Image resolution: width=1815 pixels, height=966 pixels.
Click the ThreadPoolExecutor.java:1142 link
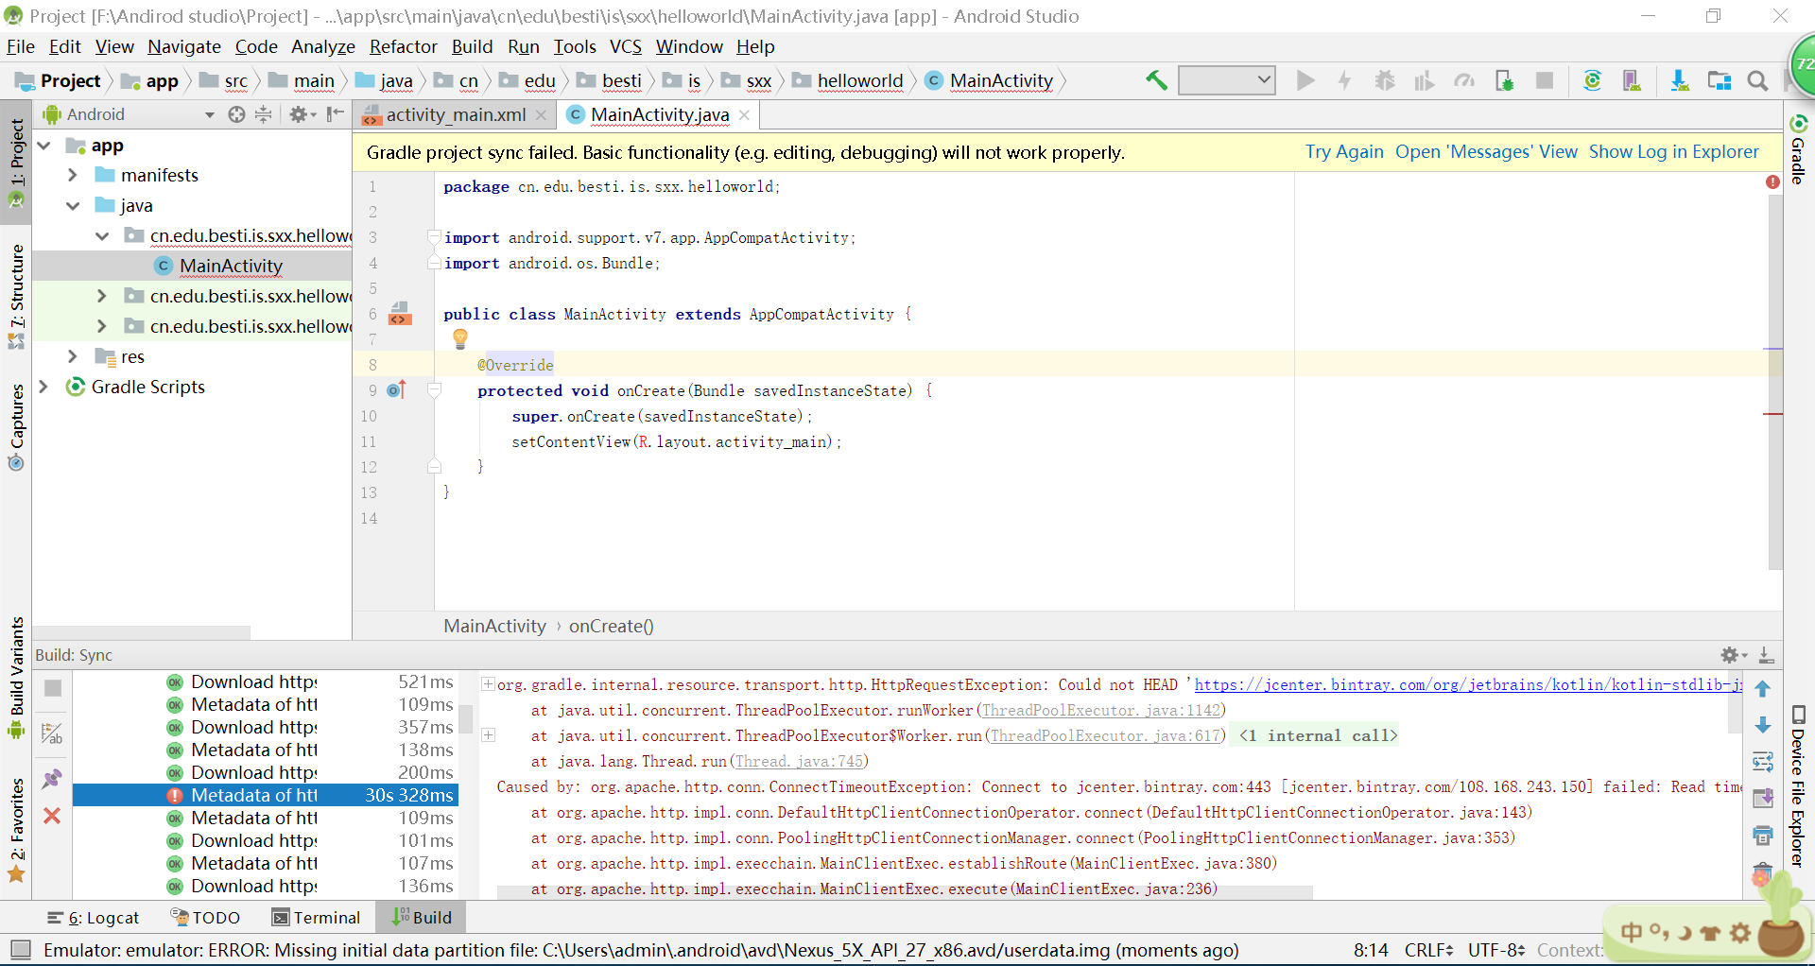[x=1101, y=710]
